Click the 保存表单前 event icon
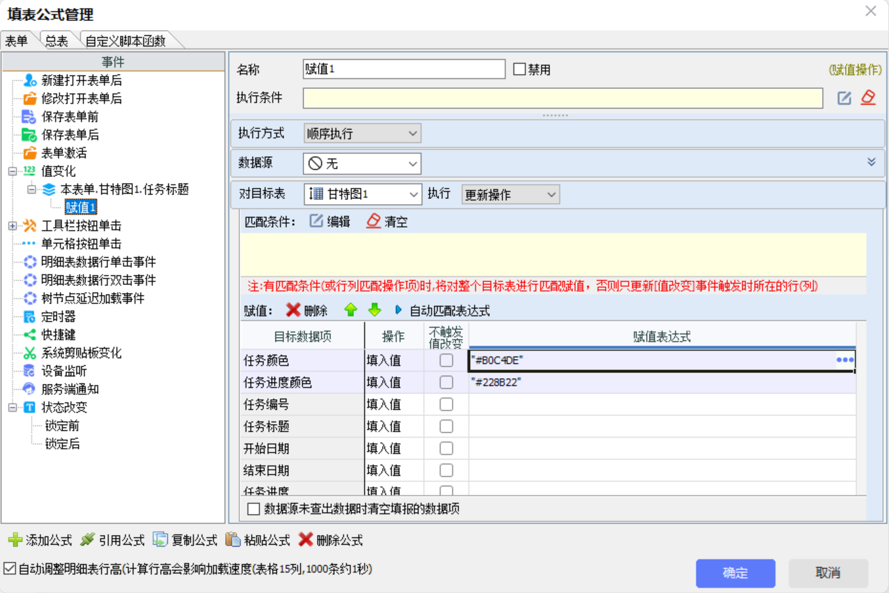The width and height of the screenshot is (889, 593). (29, 117)
